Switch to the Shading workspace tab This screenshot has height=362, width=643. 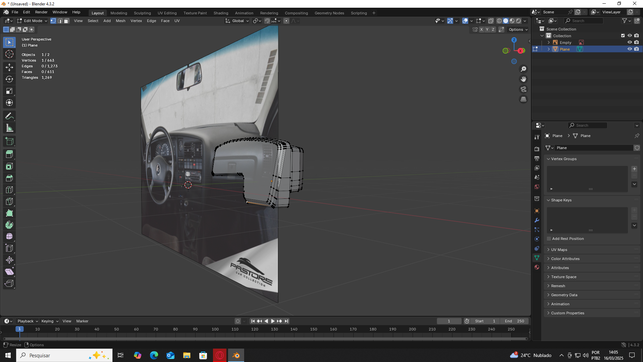[x=221, y=13]
